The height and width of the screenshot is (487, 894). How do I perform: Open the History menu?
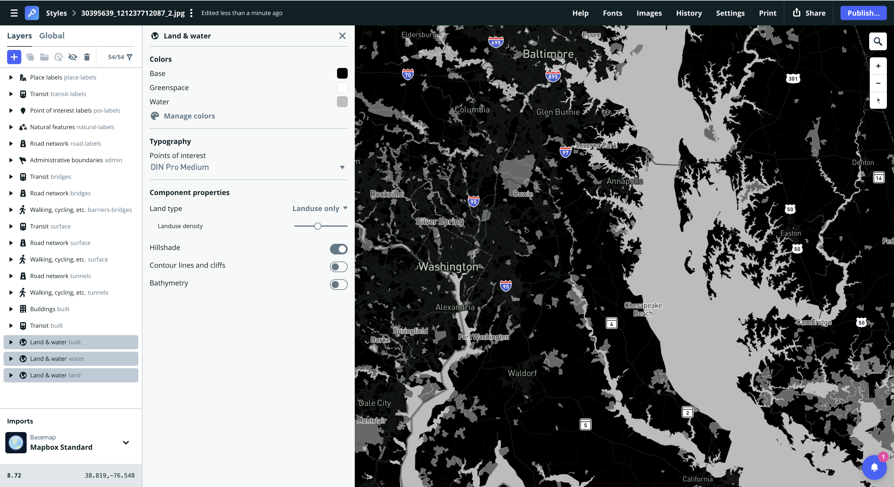point(689,13)
